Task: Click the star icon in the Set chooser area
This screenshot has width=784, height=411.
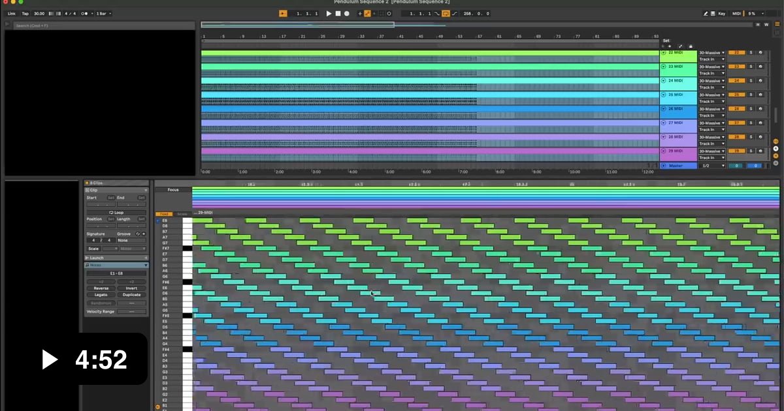Action: click(669, 46)
